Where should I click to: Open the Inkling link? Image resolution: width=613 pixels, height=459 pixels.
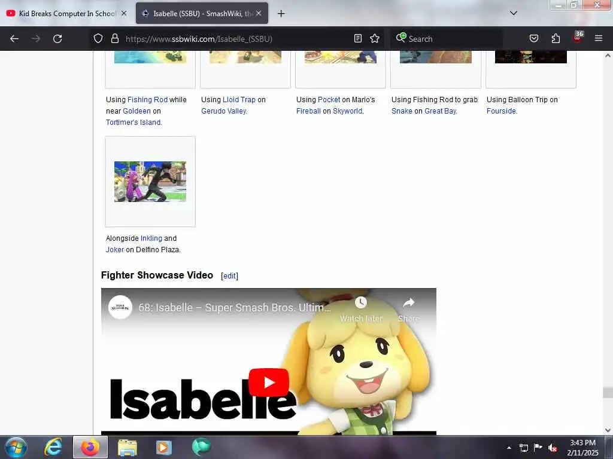(x=151, y=238)
